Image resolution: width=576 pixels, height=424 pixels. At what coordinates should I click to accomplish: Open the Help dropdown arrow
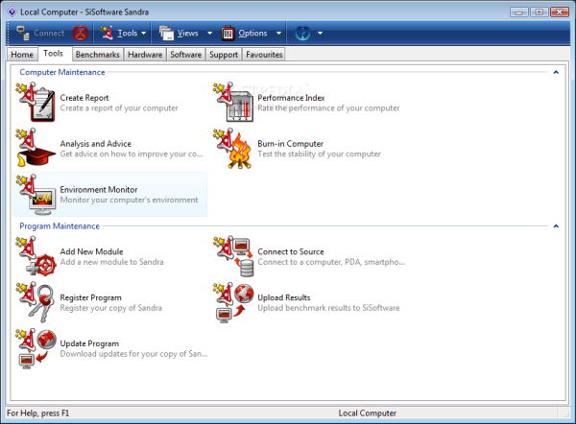coord(320,33)
